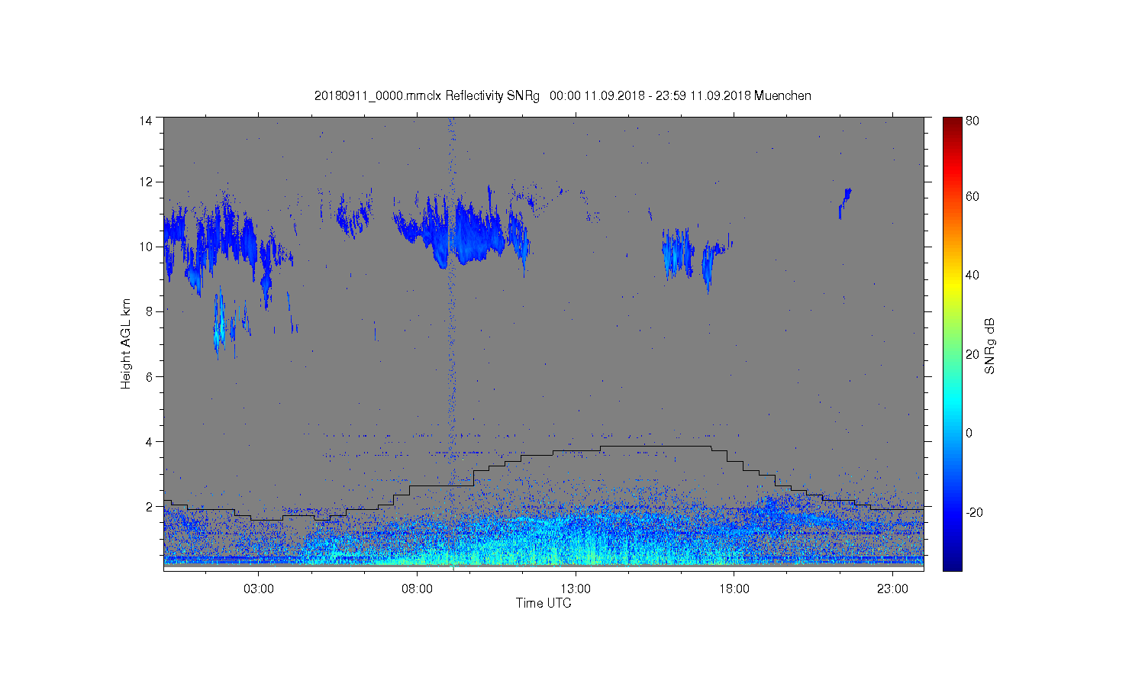Click the 23:00 time tick label
Image resolution: width=1145 pixels, height=687 pixels.
[x=892, y=589]
